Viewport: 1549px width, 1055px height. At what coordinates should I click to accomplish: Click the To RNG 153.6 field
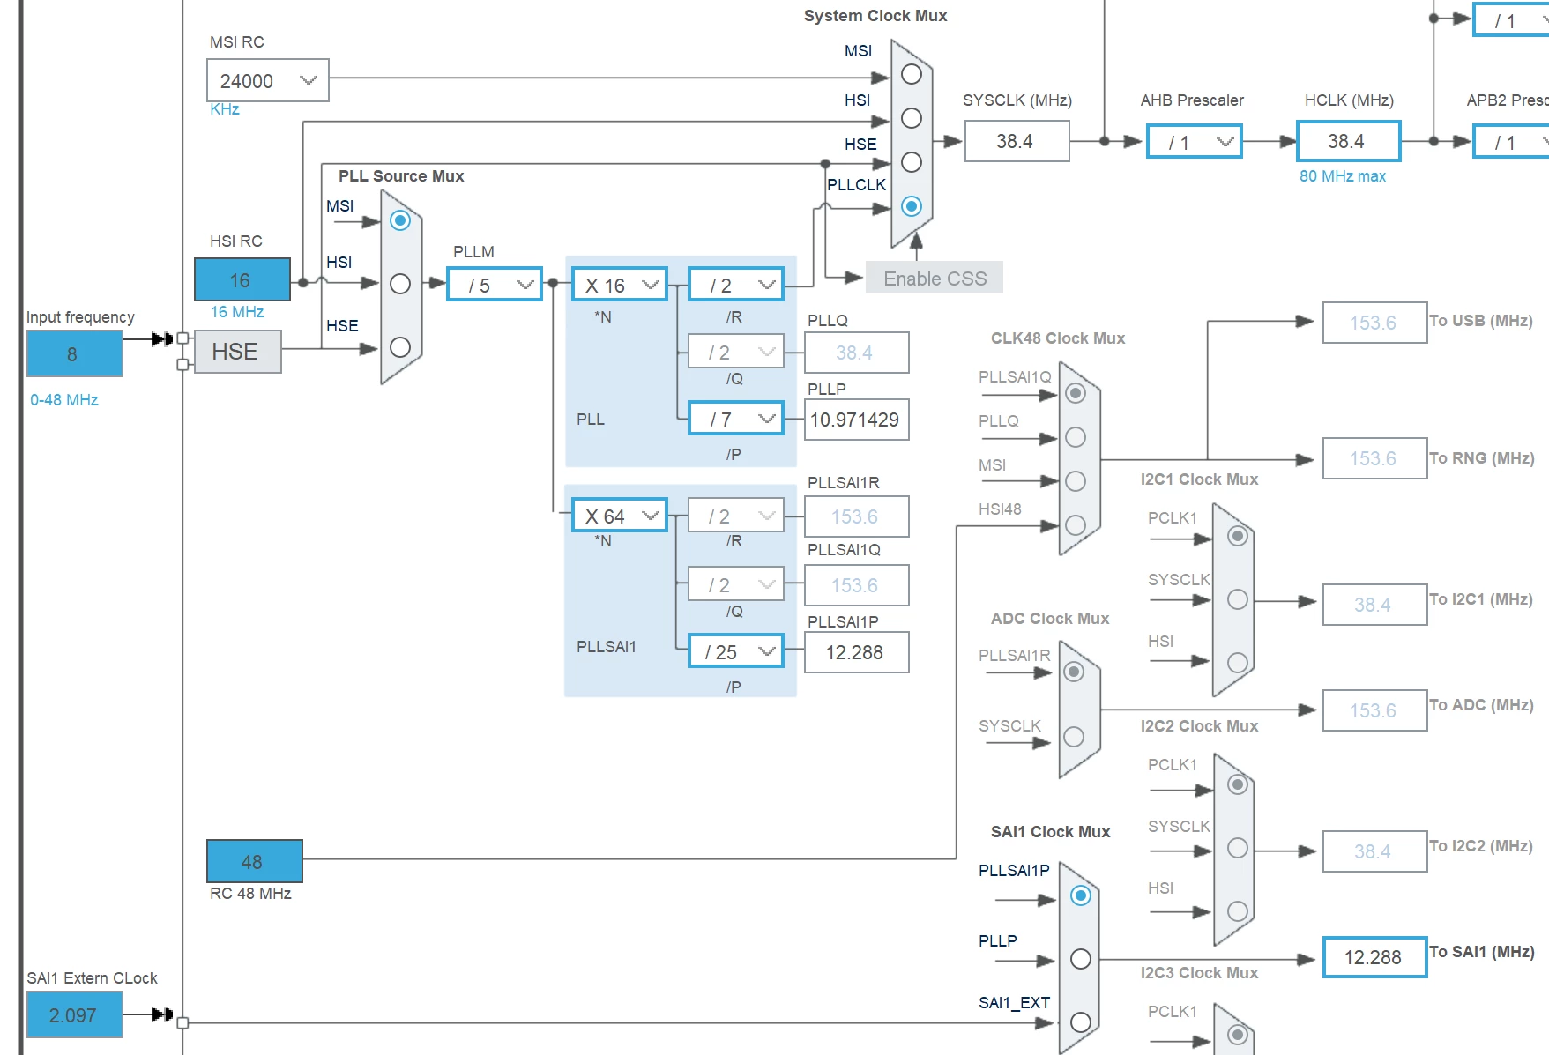(1375, 458)
